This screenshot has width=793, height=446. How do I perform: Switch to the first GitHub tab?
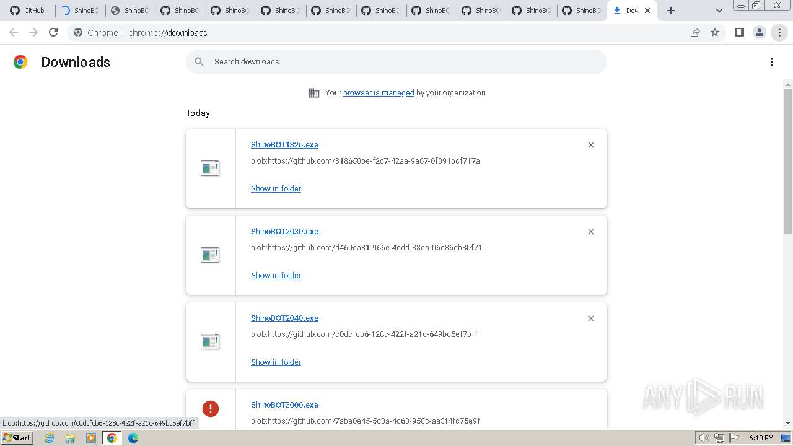pos(30,11)
